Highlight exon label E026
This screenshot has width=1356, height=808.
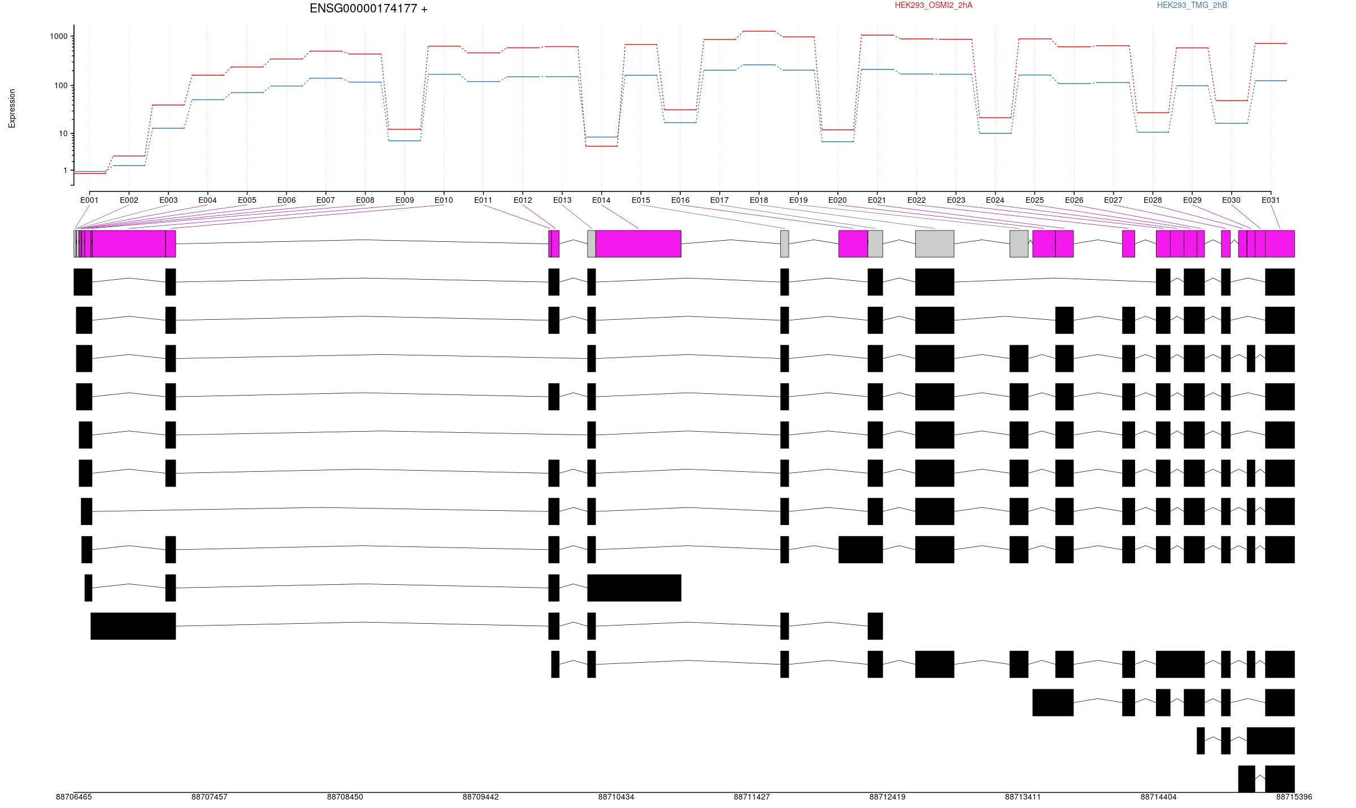coord(1074,200)
